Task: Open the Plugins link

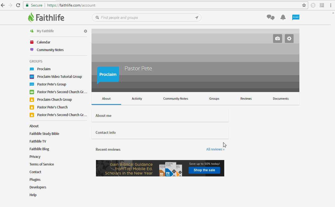Action: 35,179
